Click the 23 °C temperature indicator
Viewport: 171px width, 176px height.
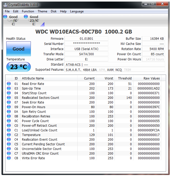coord(19,67)
